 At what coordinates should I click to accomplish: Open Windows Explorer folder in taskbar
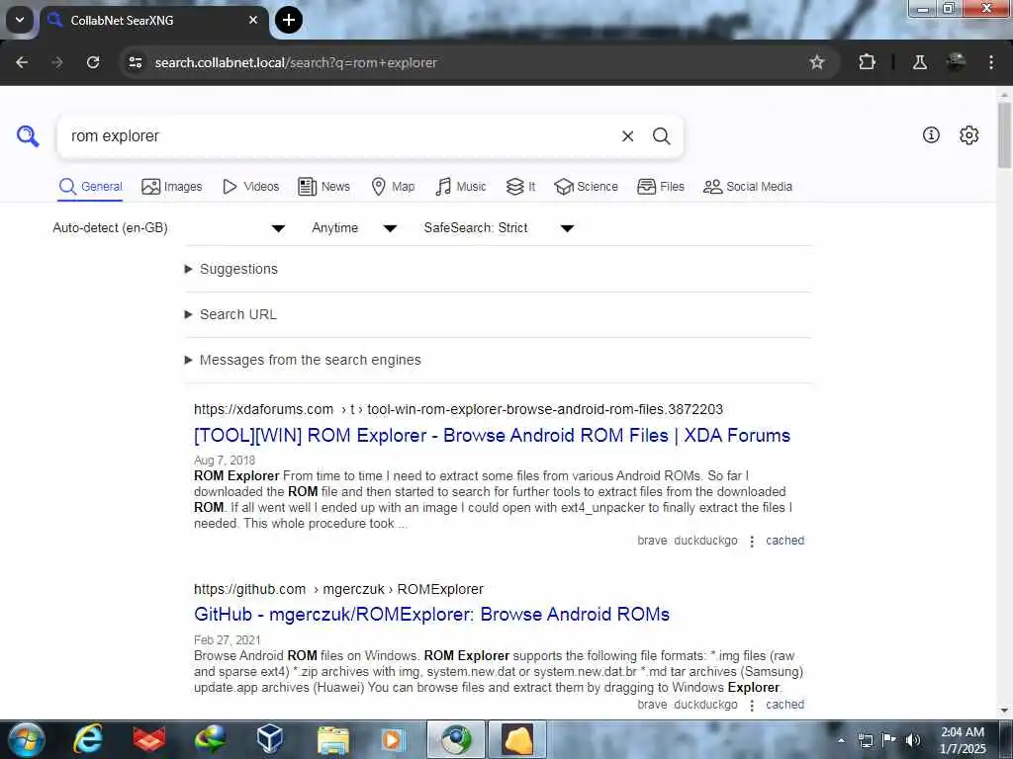click(x=332, y=739)
